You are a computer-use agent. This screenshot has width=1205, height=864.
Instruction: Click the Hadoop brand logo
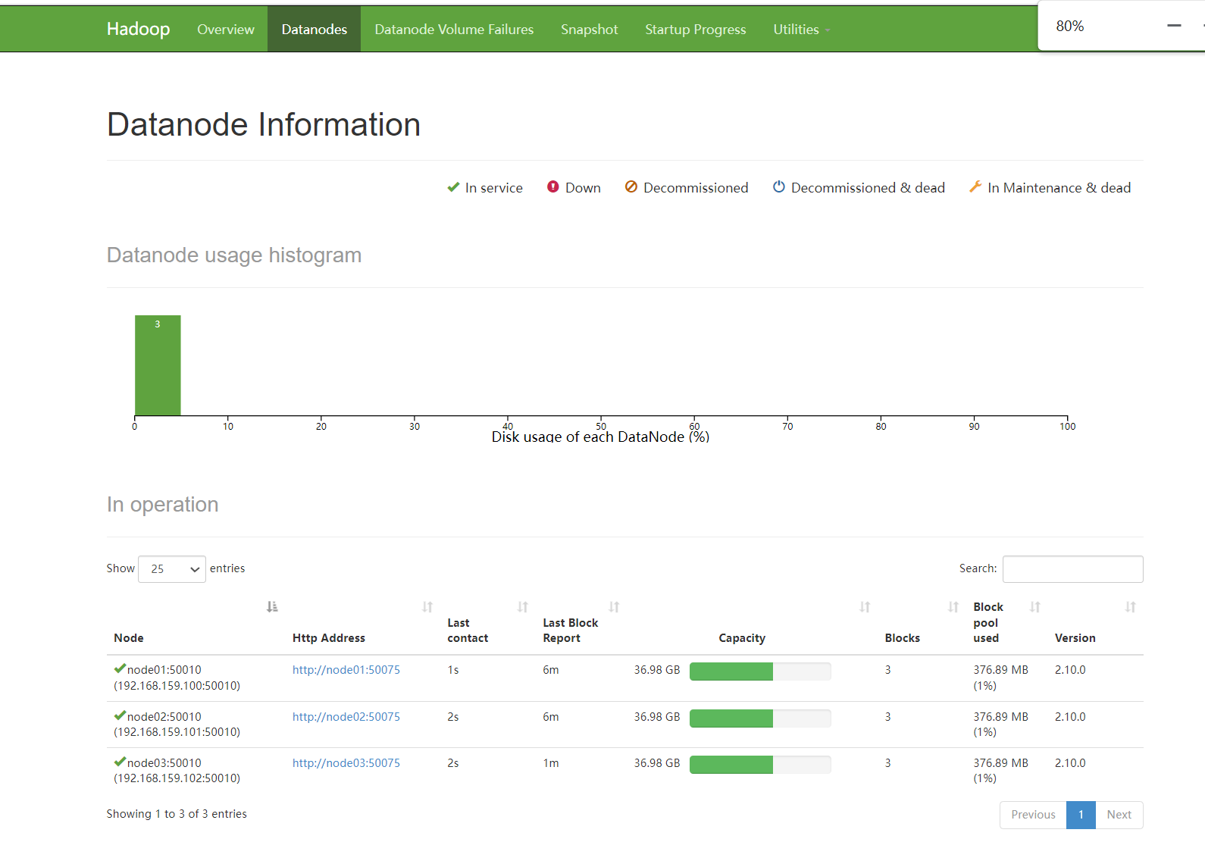click(x=138, y=29)
